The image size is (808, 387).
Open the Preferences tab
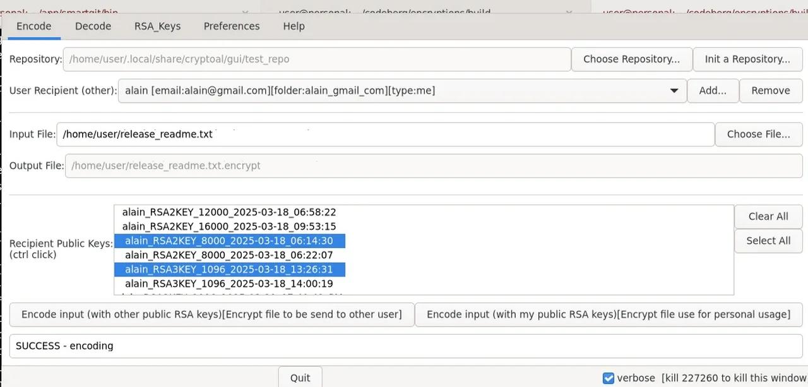[x=232, y=26]
